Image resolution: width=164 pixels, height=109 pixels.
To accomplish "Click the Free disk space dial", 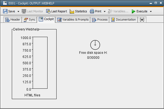I will pos(95,45).
